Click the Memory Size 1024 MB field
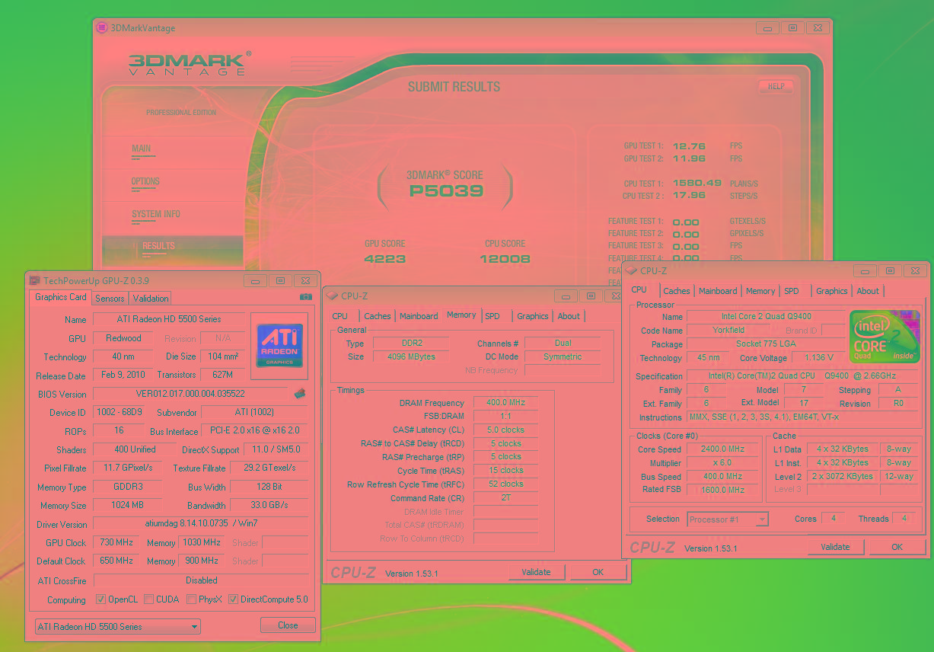Viewport: 934px width, 652px height. pyautogui.click(x=127, y=506)
